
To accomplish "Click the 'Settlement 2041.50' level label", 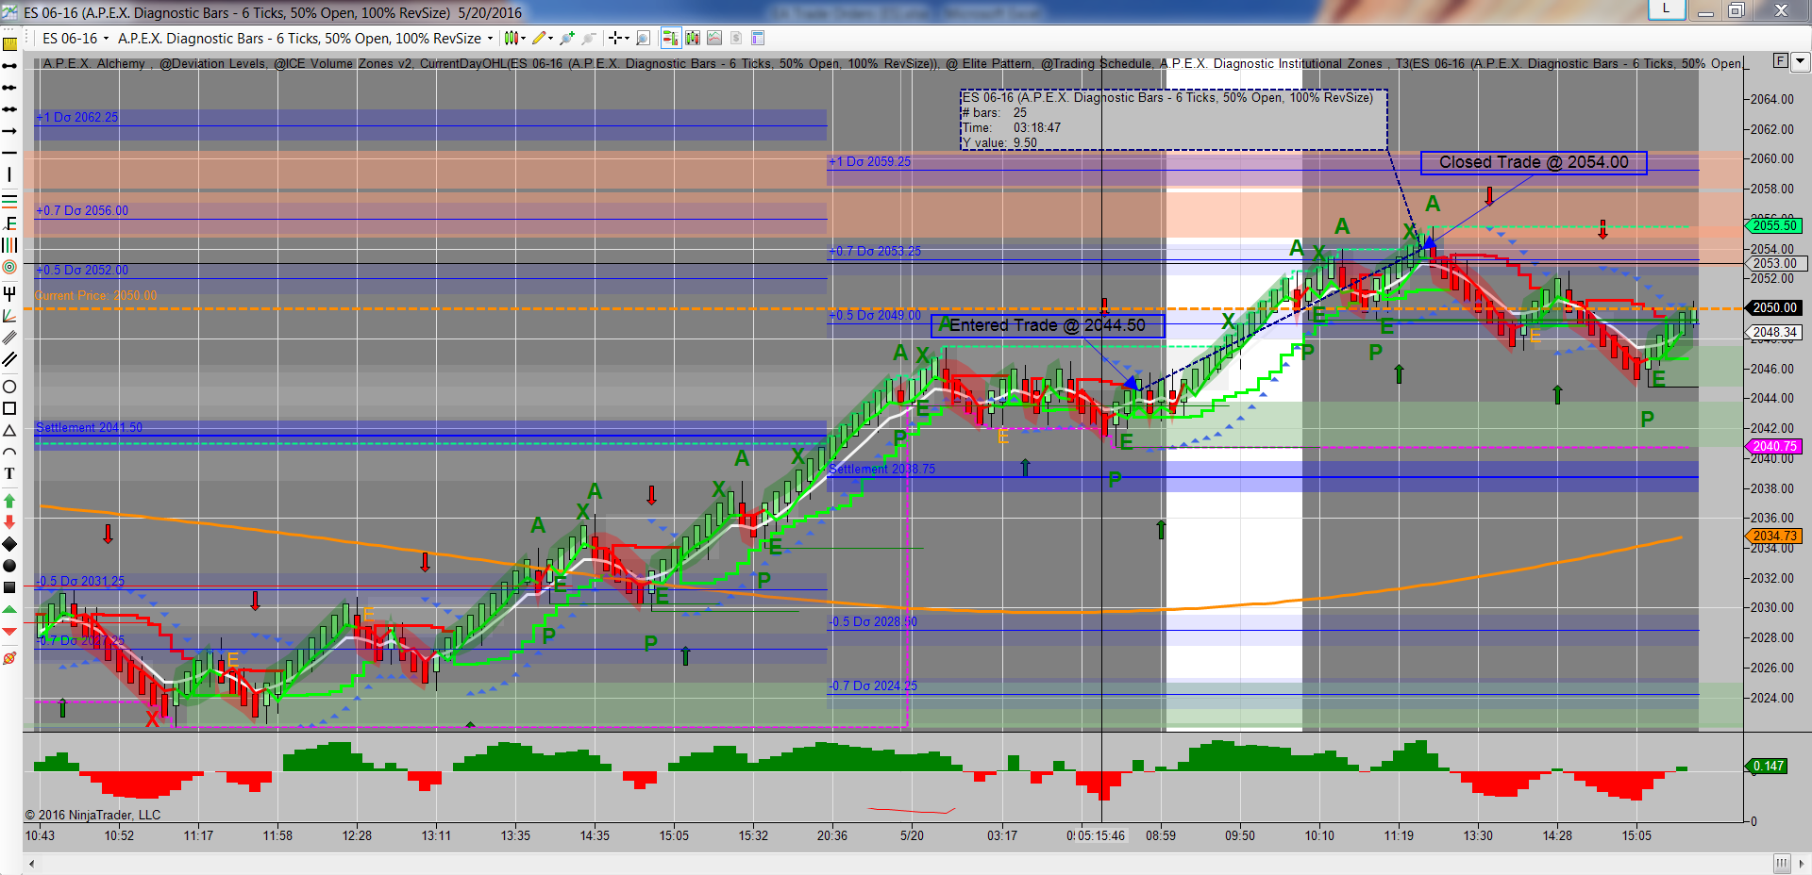I will 89,427.
